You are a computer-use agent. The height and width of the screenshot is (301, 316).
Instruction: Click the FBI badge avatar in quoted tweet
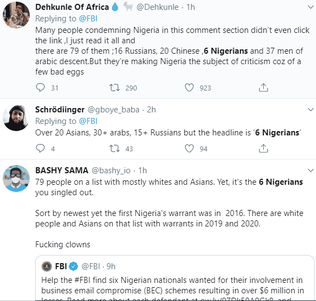coord(47,266)
